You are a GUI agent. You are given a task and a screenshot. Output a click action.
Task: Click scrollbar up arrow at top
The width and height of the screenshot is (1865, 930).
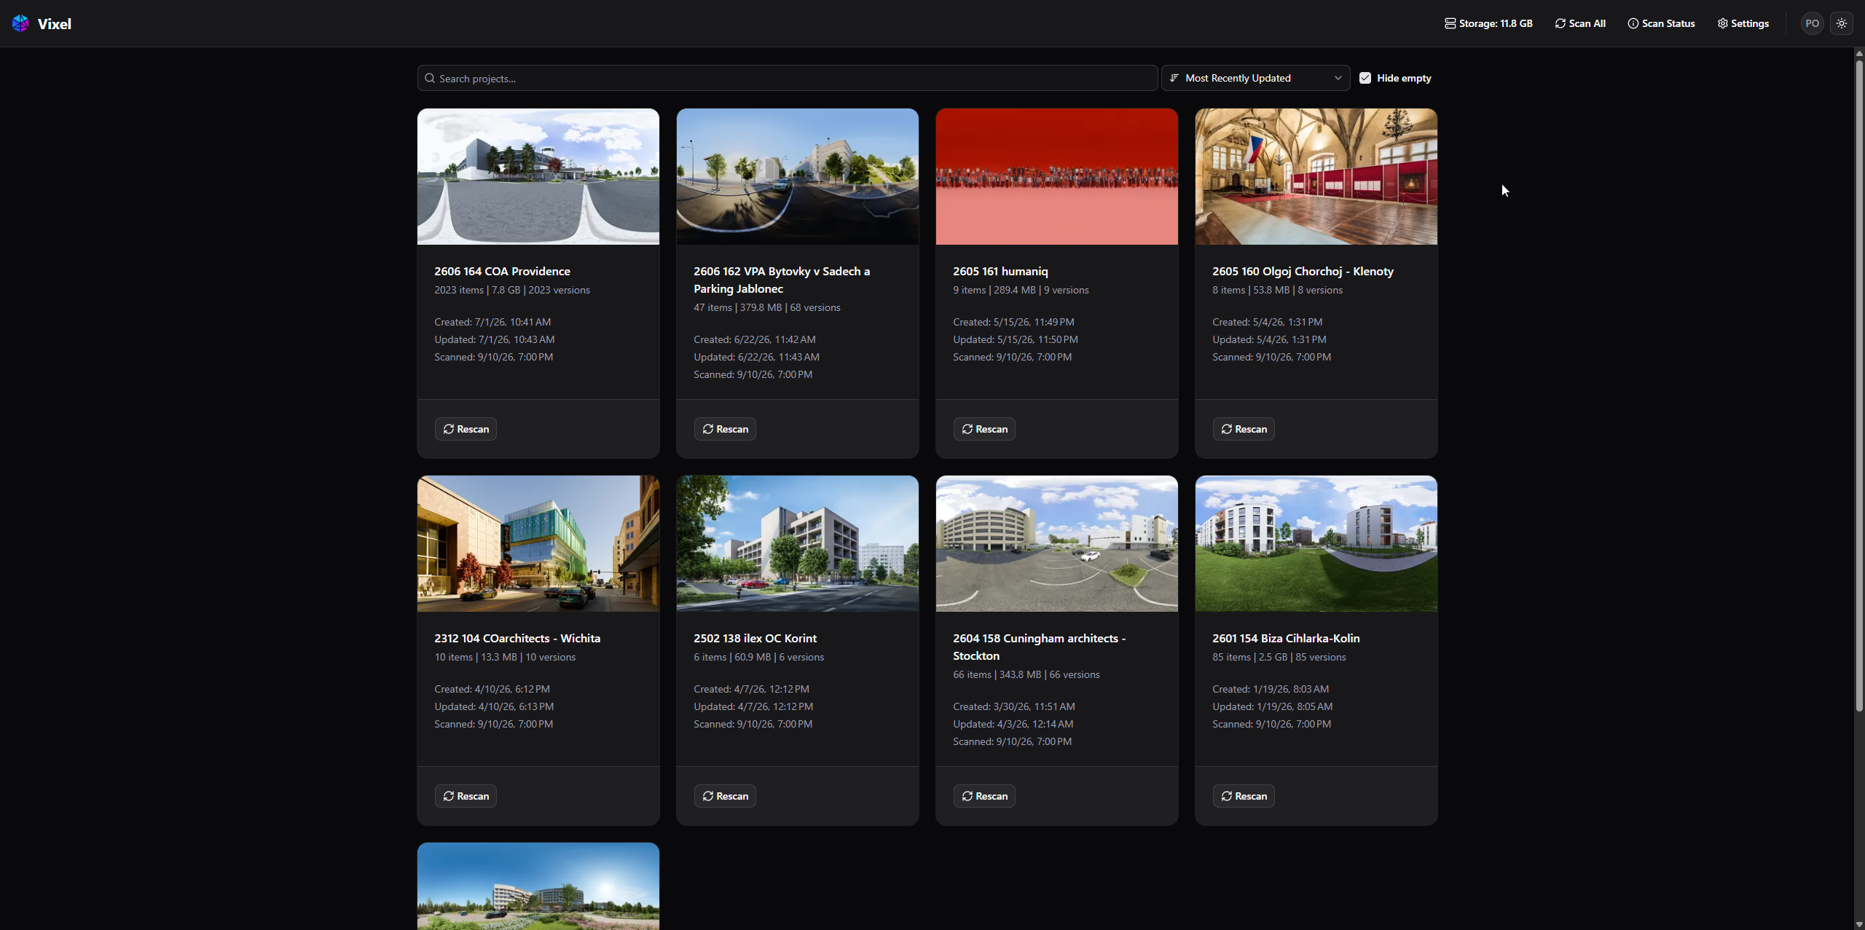(x=1859, y=53)
